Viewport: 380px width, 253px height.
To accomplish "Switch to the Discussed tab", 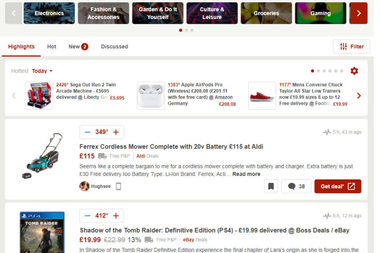I will click(115, 47).
